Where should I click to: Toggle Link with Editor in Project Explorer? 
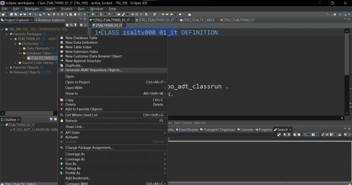71,25
